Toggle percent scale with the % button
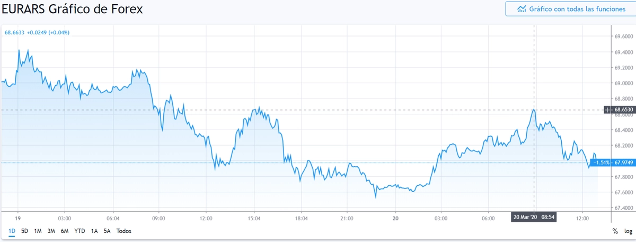The height and width of the screenshot is (242, 636). point(615,231)
